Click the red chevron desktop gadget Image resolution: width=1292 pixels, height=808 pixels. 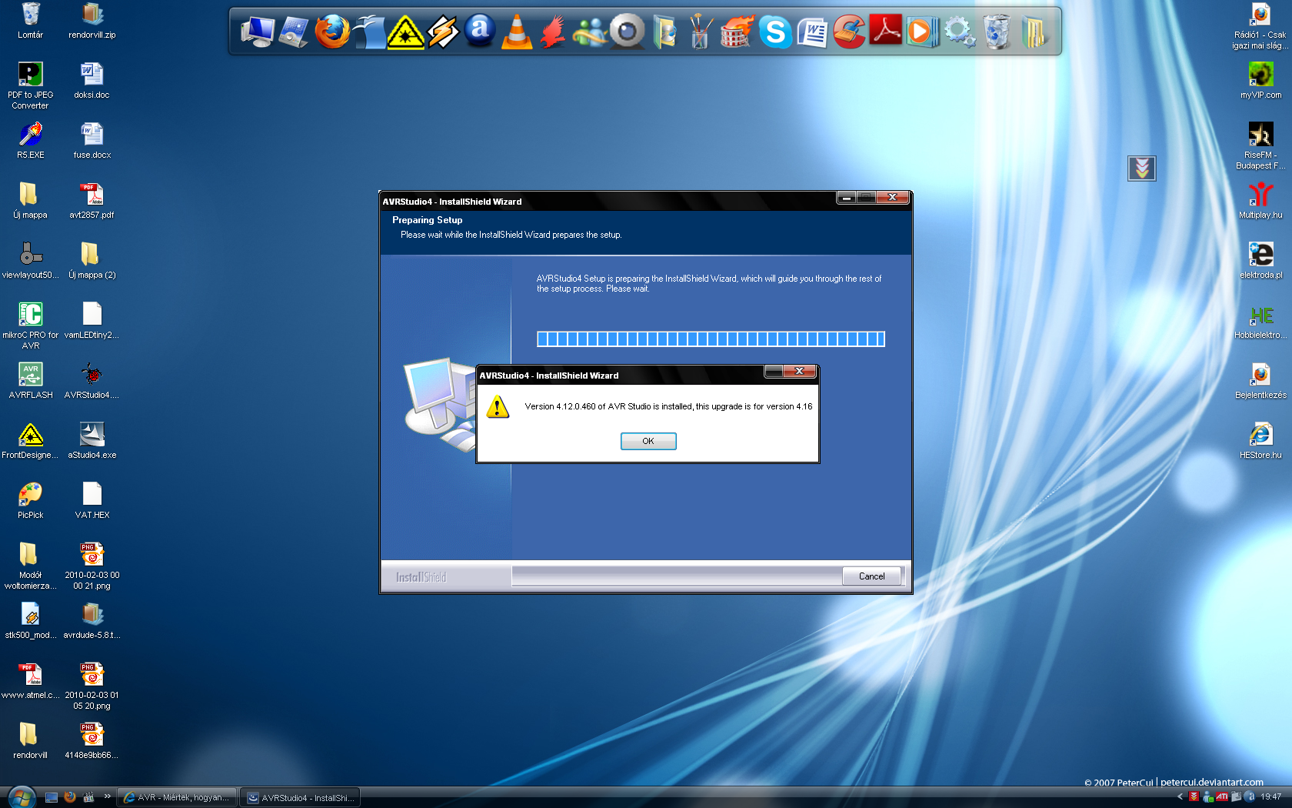click(x=1142, y=168)
